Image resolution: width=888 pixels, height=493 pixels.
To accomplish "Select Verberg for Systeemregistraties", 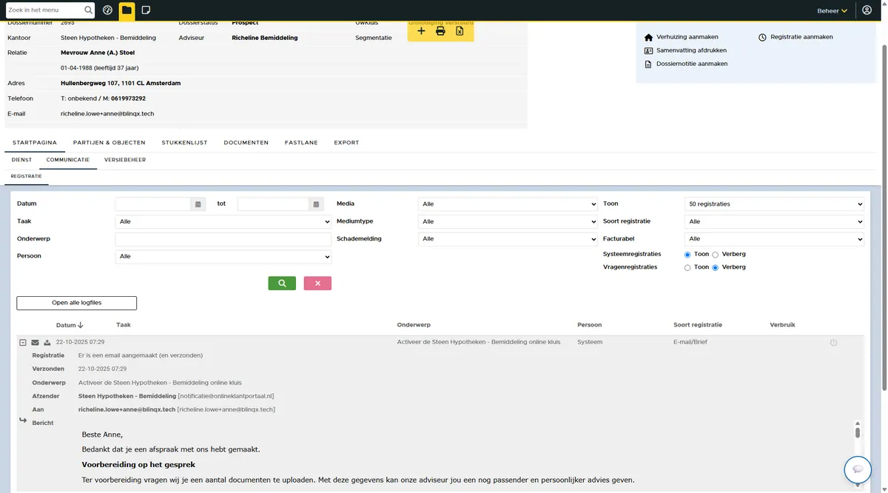I will 715,255.
